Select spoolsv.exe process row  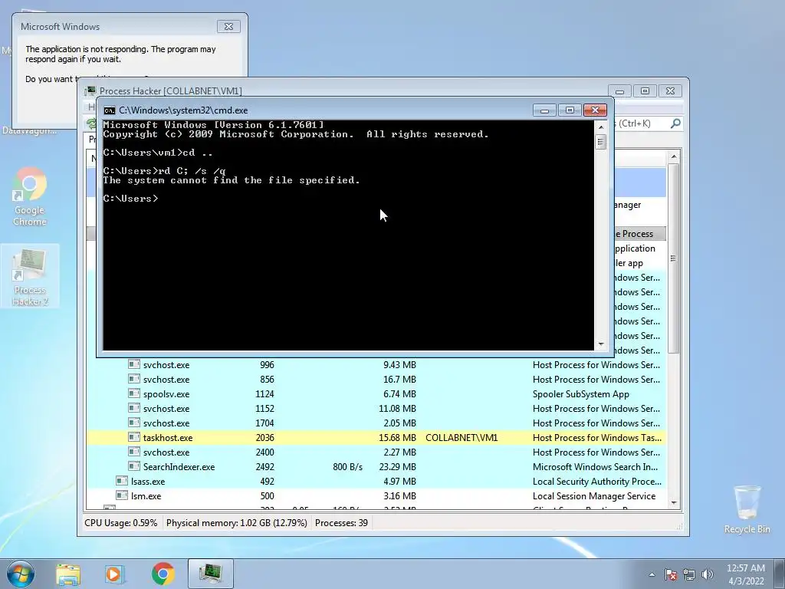pyautogui.click(x=376, y=393)
